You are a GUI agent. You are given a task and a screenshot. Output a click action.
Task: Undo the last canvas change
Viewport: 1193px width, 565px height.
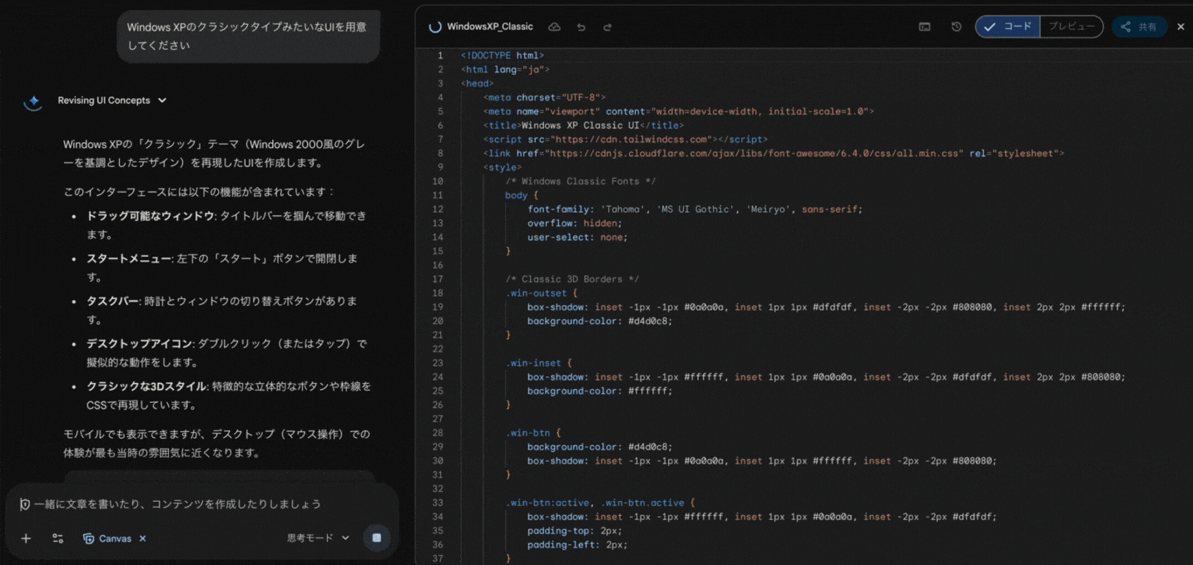581,27
